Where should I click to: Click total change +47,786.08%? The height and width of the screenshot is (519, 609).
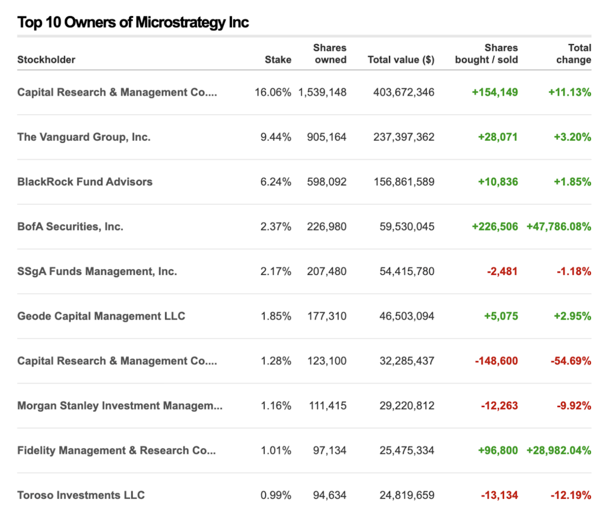(x=559, y=227)
